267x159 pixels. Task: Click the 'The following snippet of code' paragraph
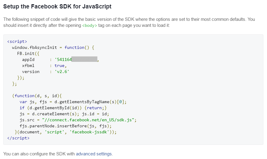point(129,22)
